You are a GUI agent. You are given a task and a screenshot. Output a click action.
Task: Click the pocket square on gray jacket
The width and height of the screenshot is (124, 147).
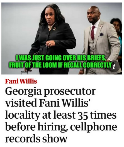(102, 34)
